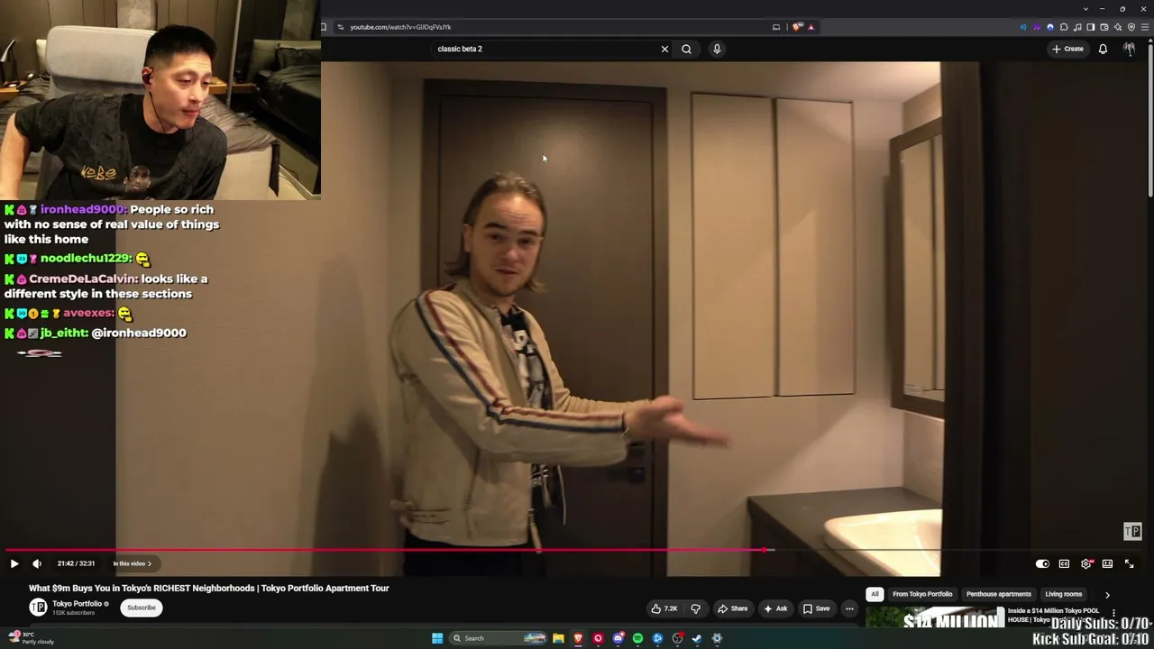Viewport: 1154px width, 649px height.
Task: Open the Create menu
Action: coord(1067,49)
